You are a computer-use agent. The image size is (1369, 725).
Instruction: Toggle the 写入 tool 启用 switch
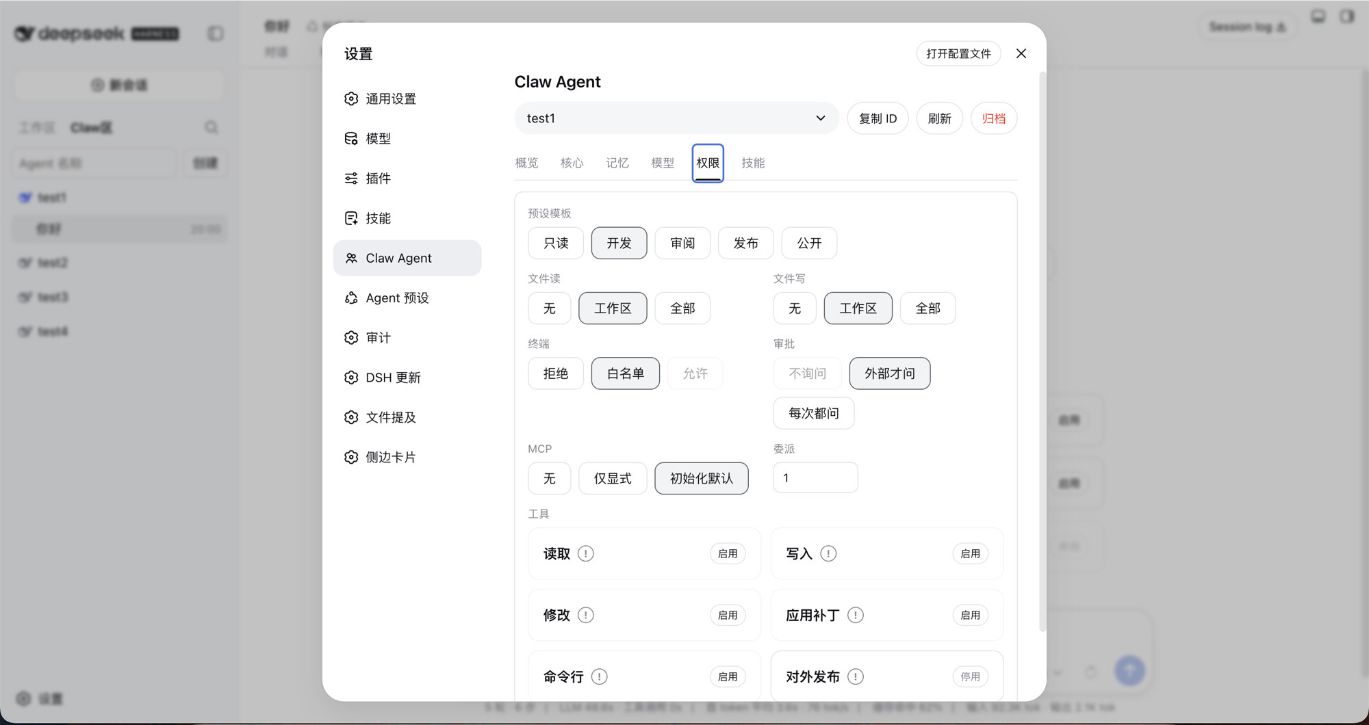tap(970, 553)
